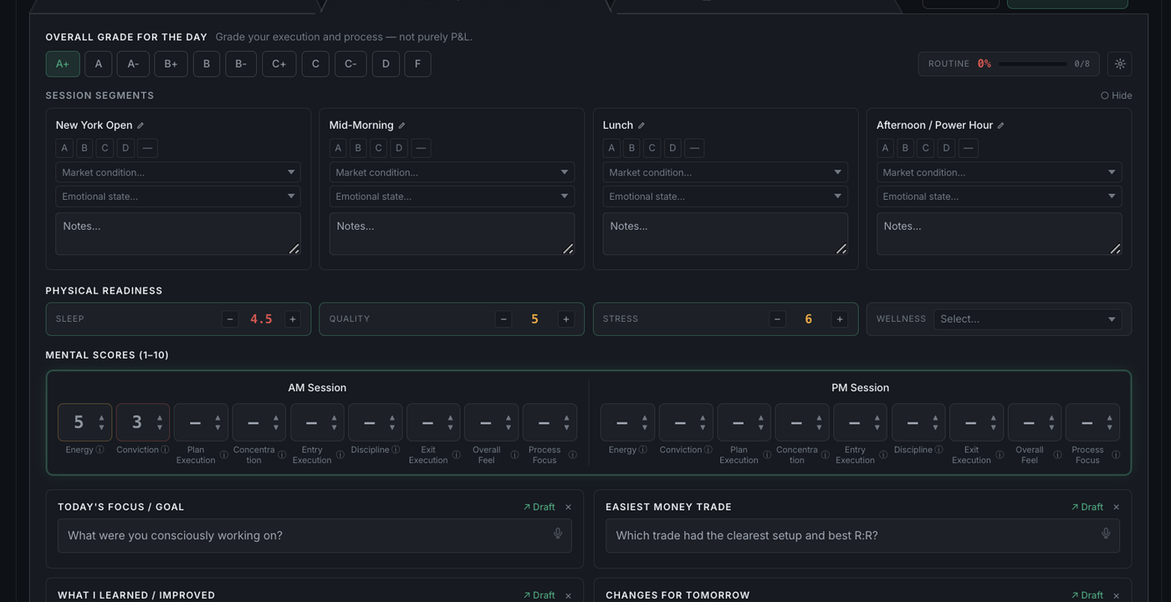Edit the New York Open segment name

[141, 125]
